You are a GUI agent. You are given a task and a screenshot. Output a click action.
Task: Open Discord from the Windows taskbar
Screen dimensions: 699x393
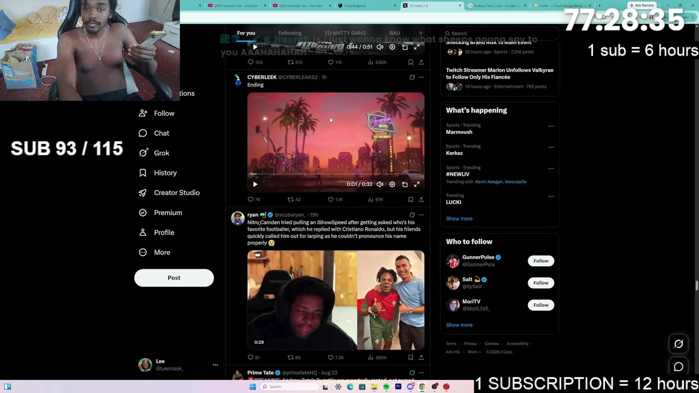pyautogui.click(x=410, y=387)
